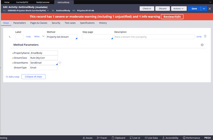Switch to the NotifyCustomer tab
Image resolution: width=213 pixels, height=140 pixels.
click(x=43, y=2)
